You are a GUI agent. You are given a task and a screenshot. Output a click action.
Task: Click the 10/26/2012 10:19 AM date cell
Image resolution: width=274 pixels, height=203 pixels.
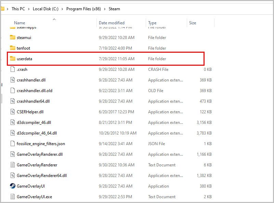118,133
